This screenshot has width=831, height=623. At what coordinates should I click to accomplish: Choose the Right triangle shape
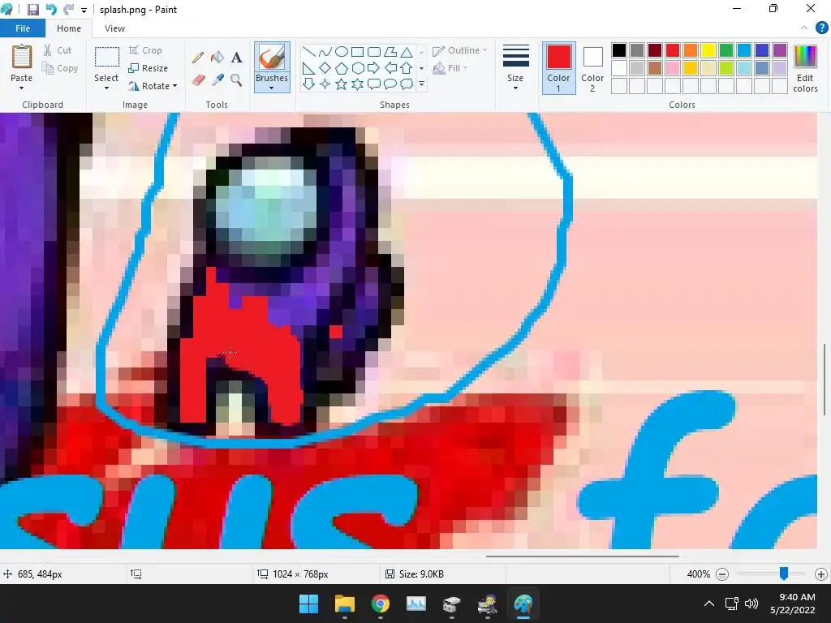[308, 68]
